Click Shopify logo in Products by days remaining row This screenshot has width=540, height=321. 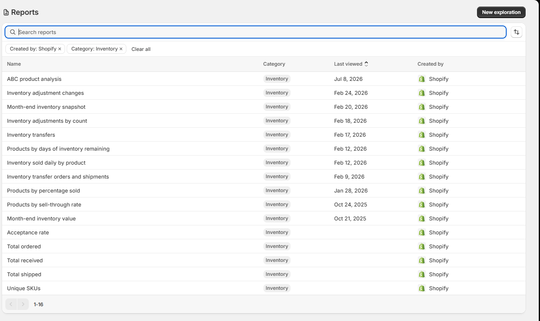coord(421,149)
